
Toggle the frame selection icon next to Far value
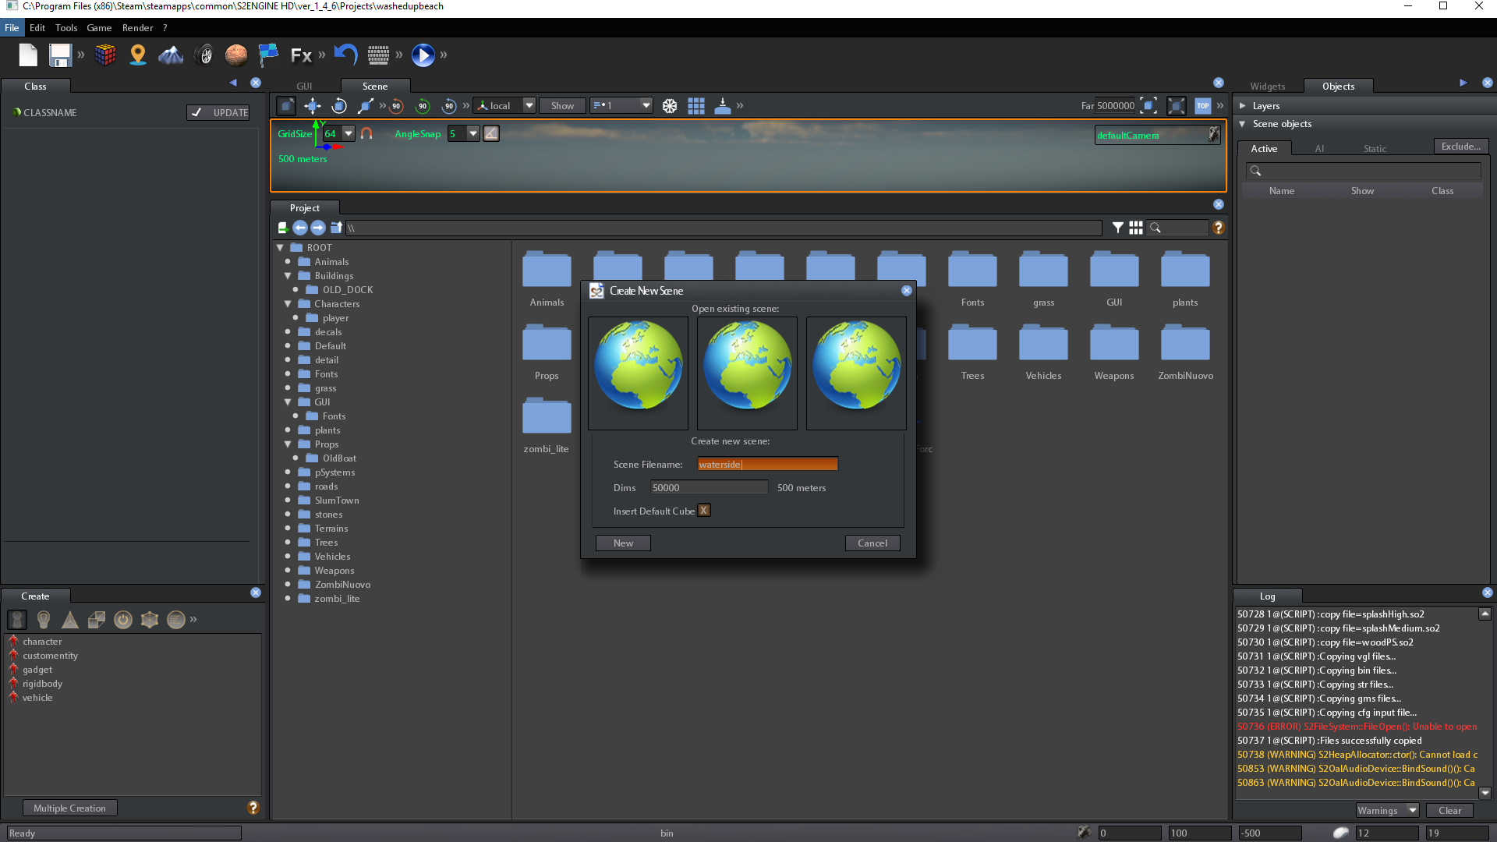1148,106
